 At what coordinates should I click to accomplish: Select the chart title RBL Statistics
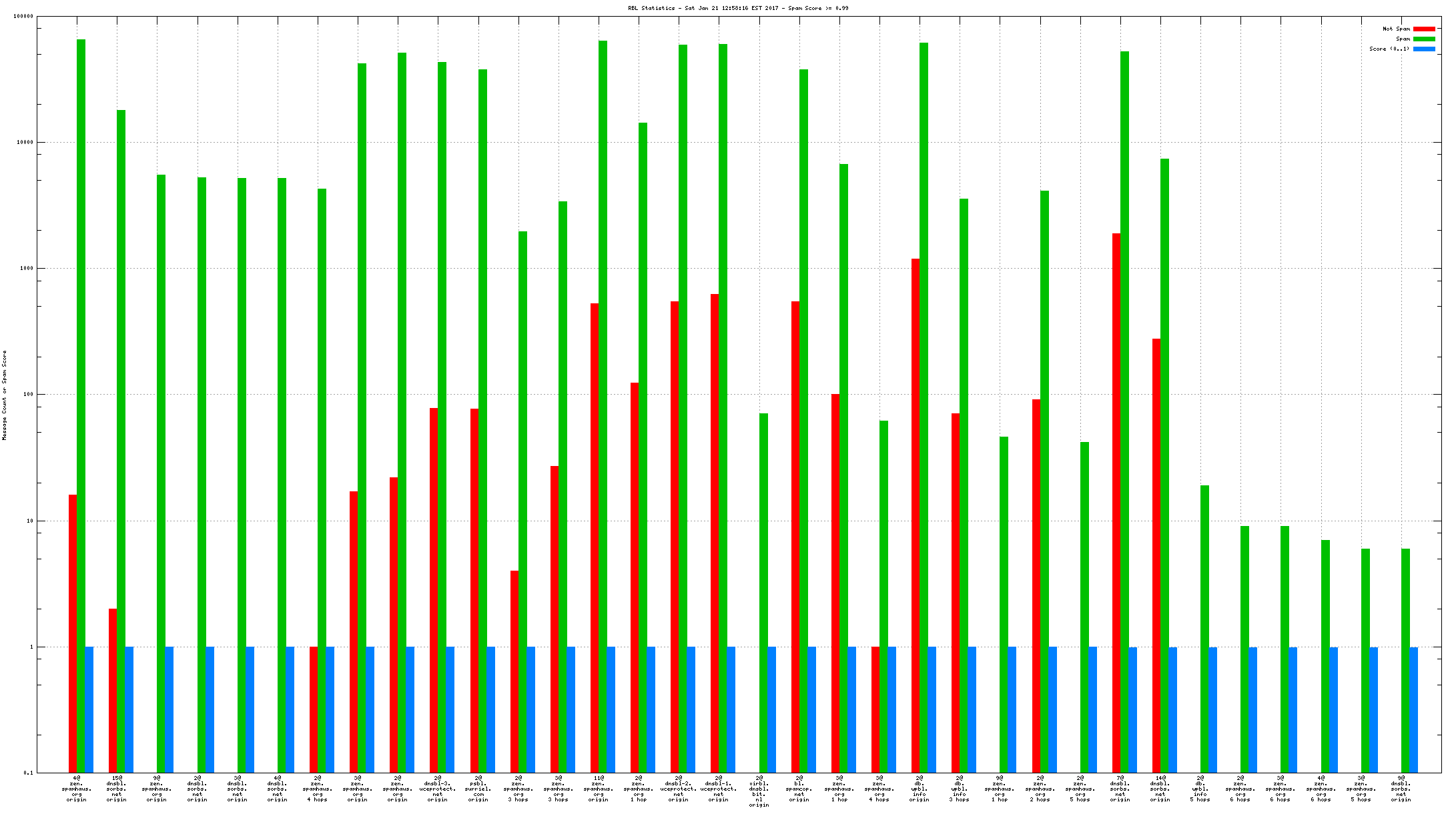(x=738, y=8)
